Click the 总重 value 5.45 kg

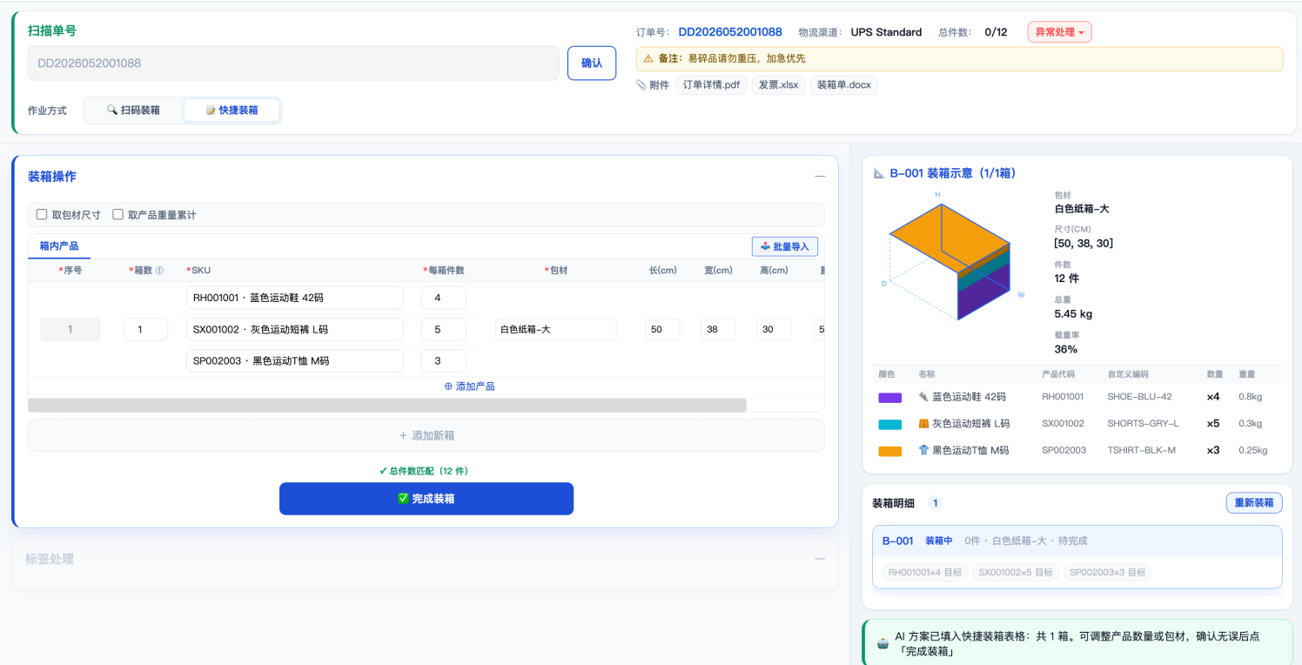pyautogui.click(x=1073, y=313)
